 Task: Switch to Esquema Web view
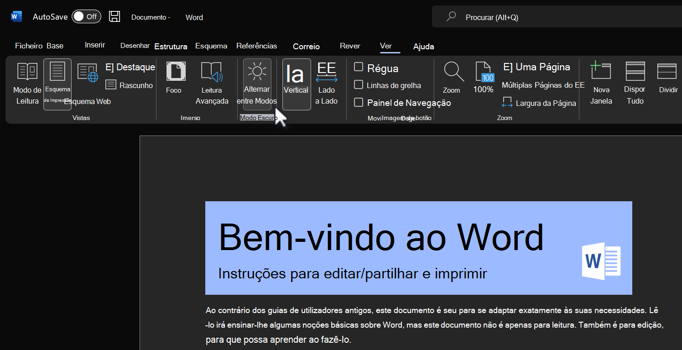pyautogui.click(x=89, y=84)
